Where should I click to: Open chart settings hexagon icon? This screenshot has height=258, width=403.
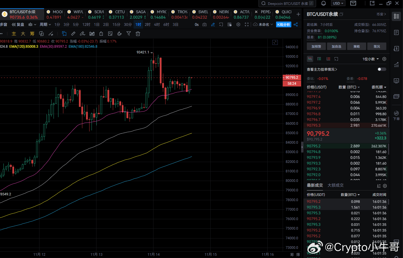coord(238,25)
